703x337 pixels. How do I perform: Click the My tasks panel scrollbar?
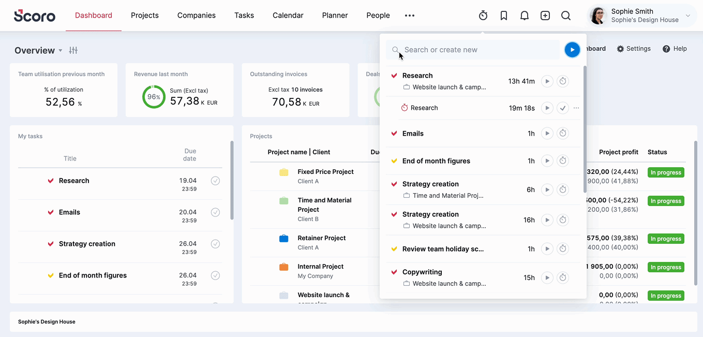(x=231, y=180)
